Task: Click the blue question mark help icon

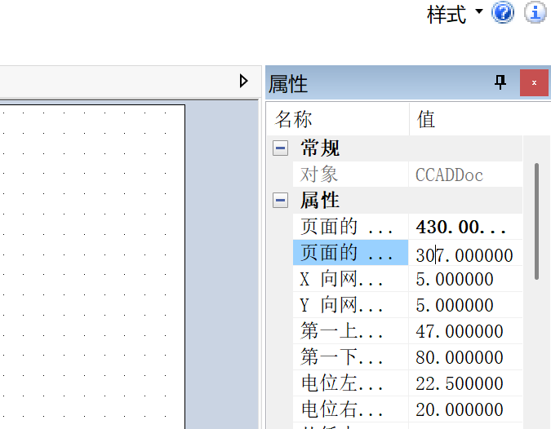Action: (503, 12)
